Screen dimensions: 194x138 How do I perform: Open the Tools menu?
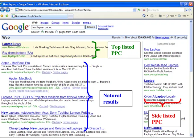click(183, 16)
